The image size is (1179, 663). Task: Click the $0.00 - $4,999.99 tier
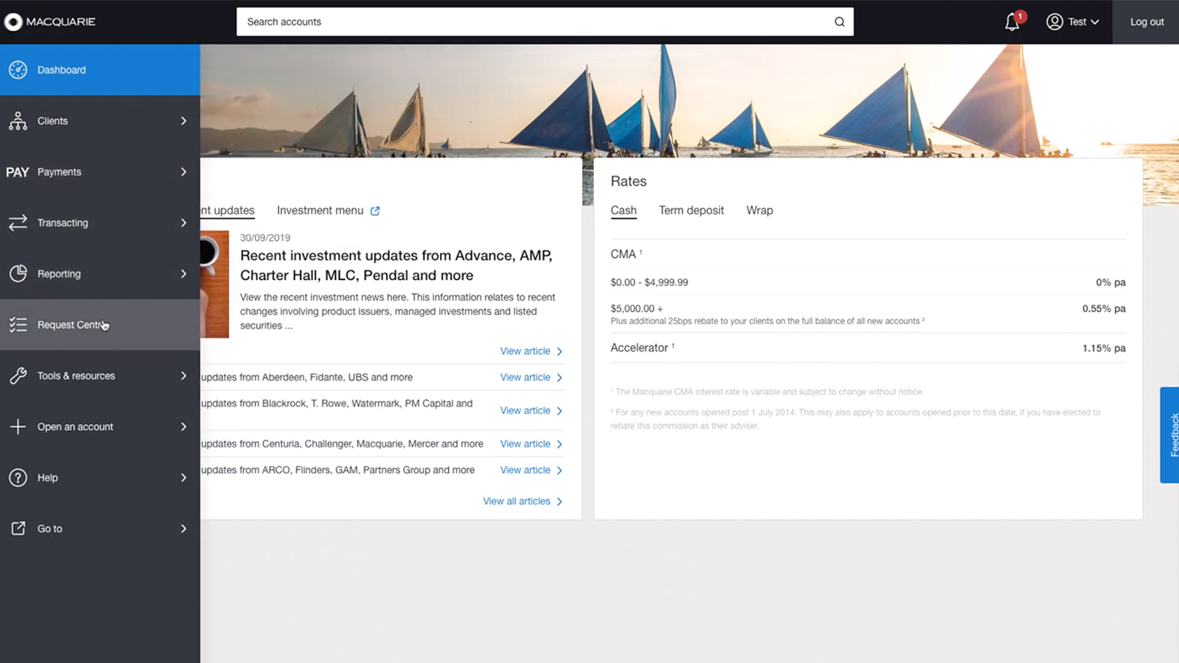(649, 282)
